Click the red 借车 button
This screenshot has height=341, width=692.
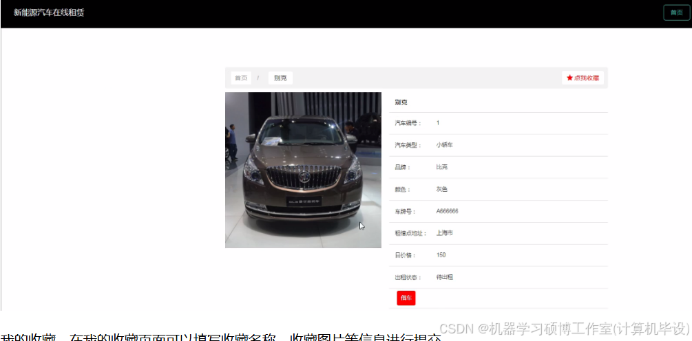click(406, 298)
